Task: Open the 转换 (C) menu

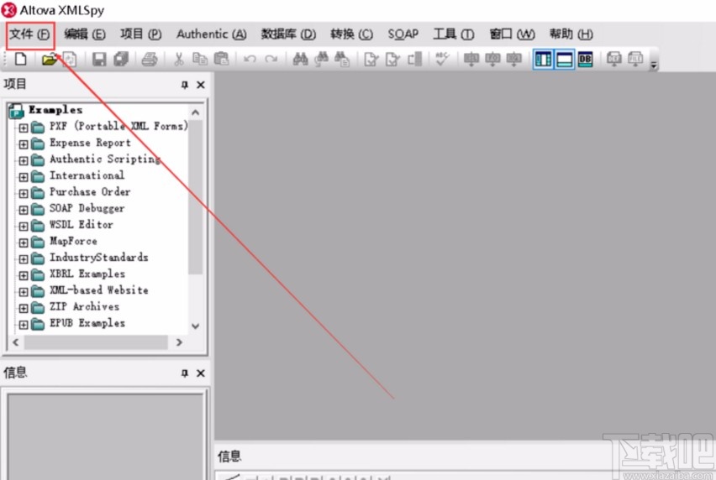Action: coord(351,34)
